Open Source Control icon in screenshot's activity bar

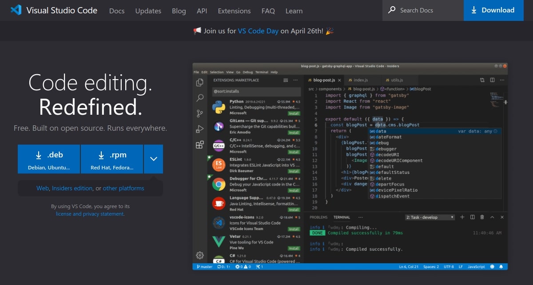pos(200,113)
